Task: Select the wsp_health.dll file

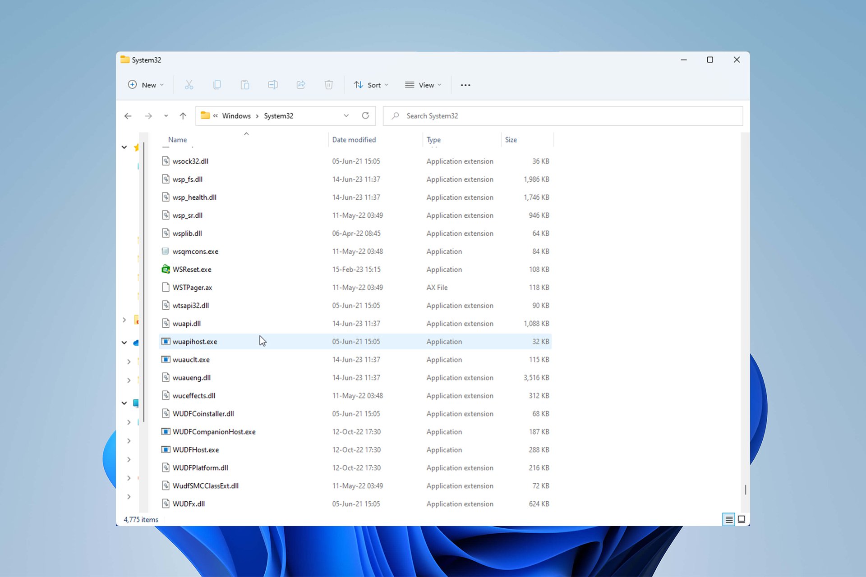Action: click(355, 197)
